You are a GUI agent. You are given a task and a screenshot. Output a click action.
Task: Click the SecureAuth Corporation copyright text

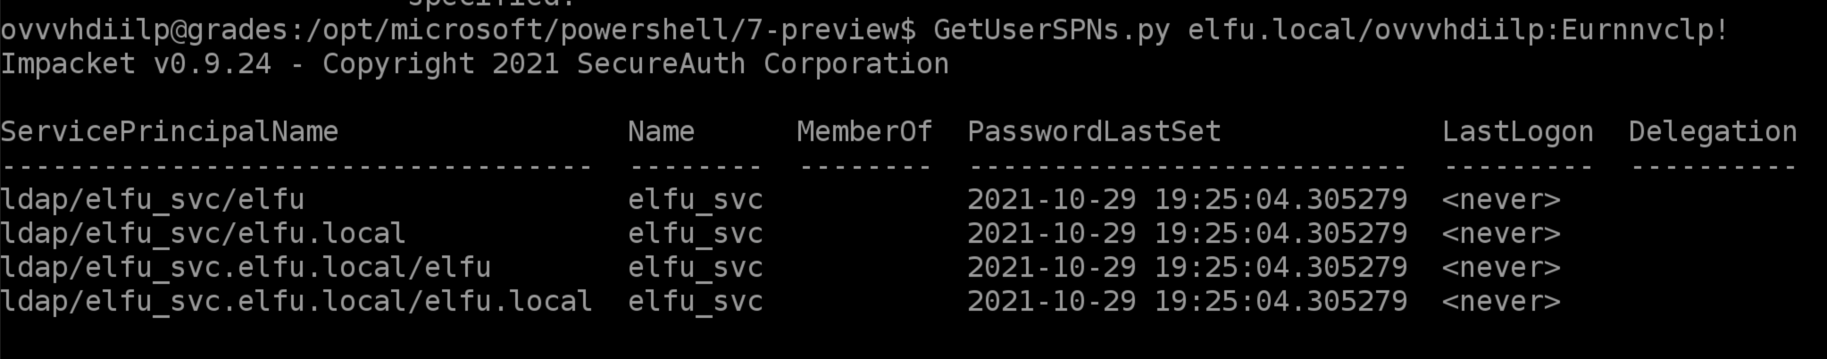(763, 64)
